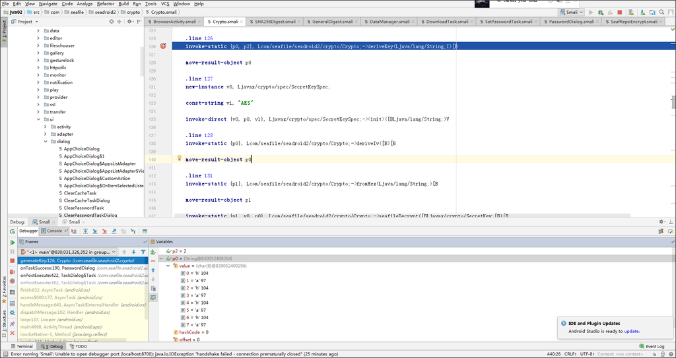676x358 pixels.
Task: Run to cursor debugger icon
Action: click(x=133, y=231)
